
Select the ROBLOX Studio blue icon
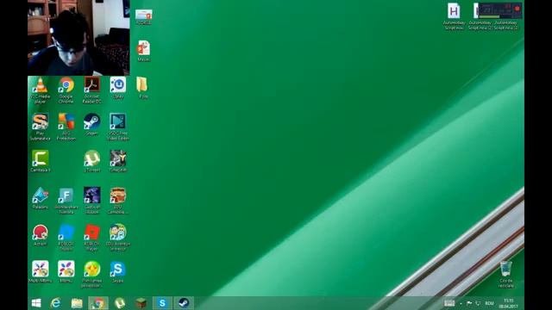pos(66,238)
